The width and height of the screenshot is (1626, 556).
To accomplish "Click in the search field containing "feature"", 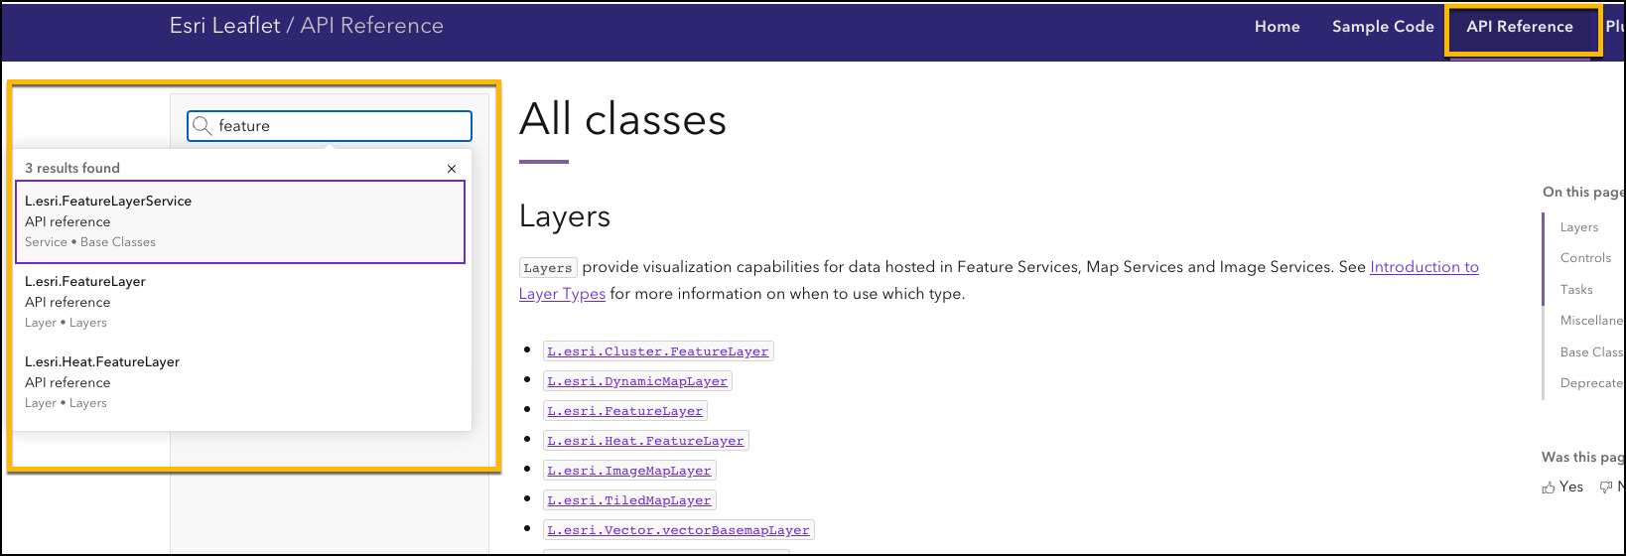I will coord(338,126).
